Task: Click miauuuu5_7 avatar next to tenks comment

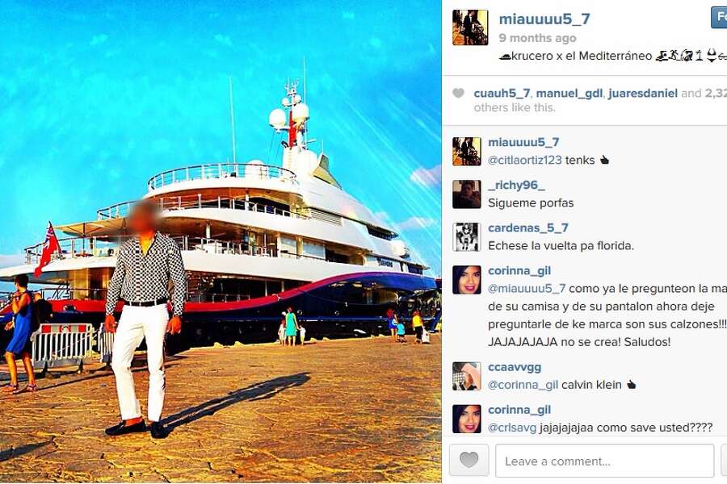Action: 466,152
